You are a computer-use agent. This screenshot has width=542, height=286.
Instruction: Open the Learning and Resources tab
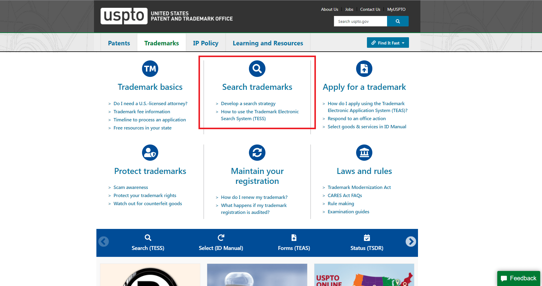268,43
